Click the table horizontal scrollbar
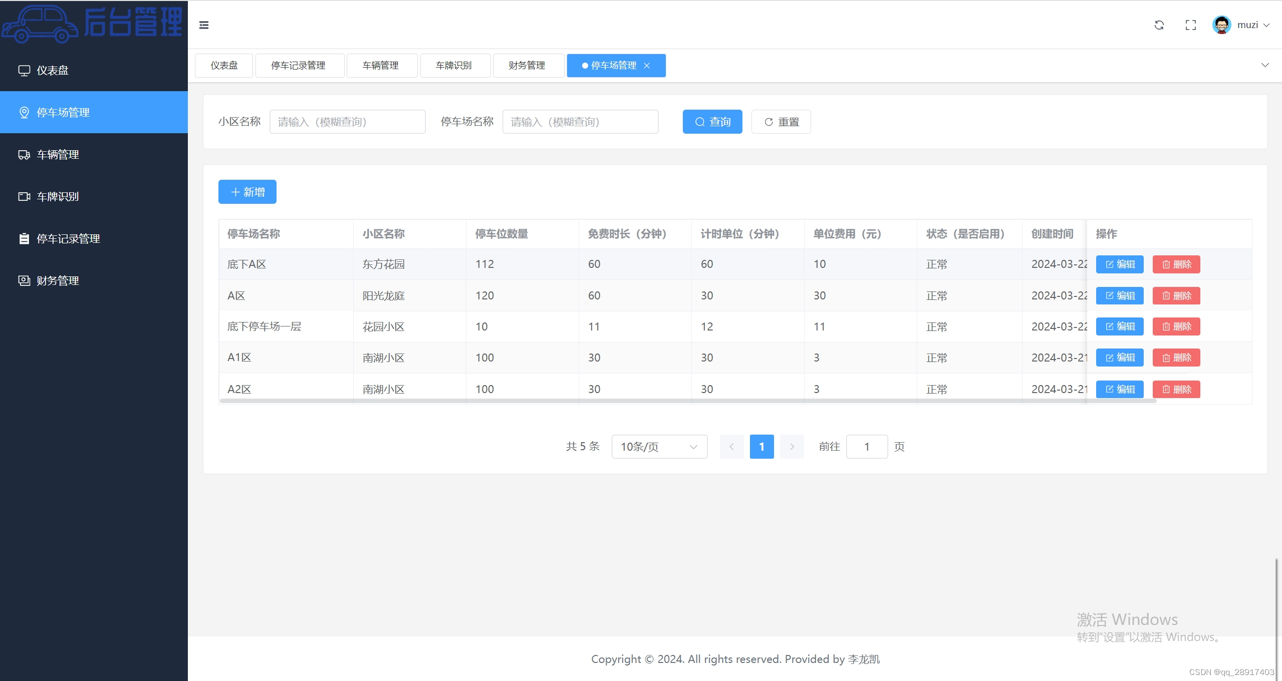This screenshot has width=1282, height=681. click(x=687, y=401)
